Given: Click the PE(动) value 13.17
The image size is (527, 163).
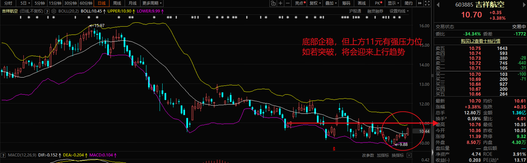Looking at the screenshot, I should [x=520, y=160].
